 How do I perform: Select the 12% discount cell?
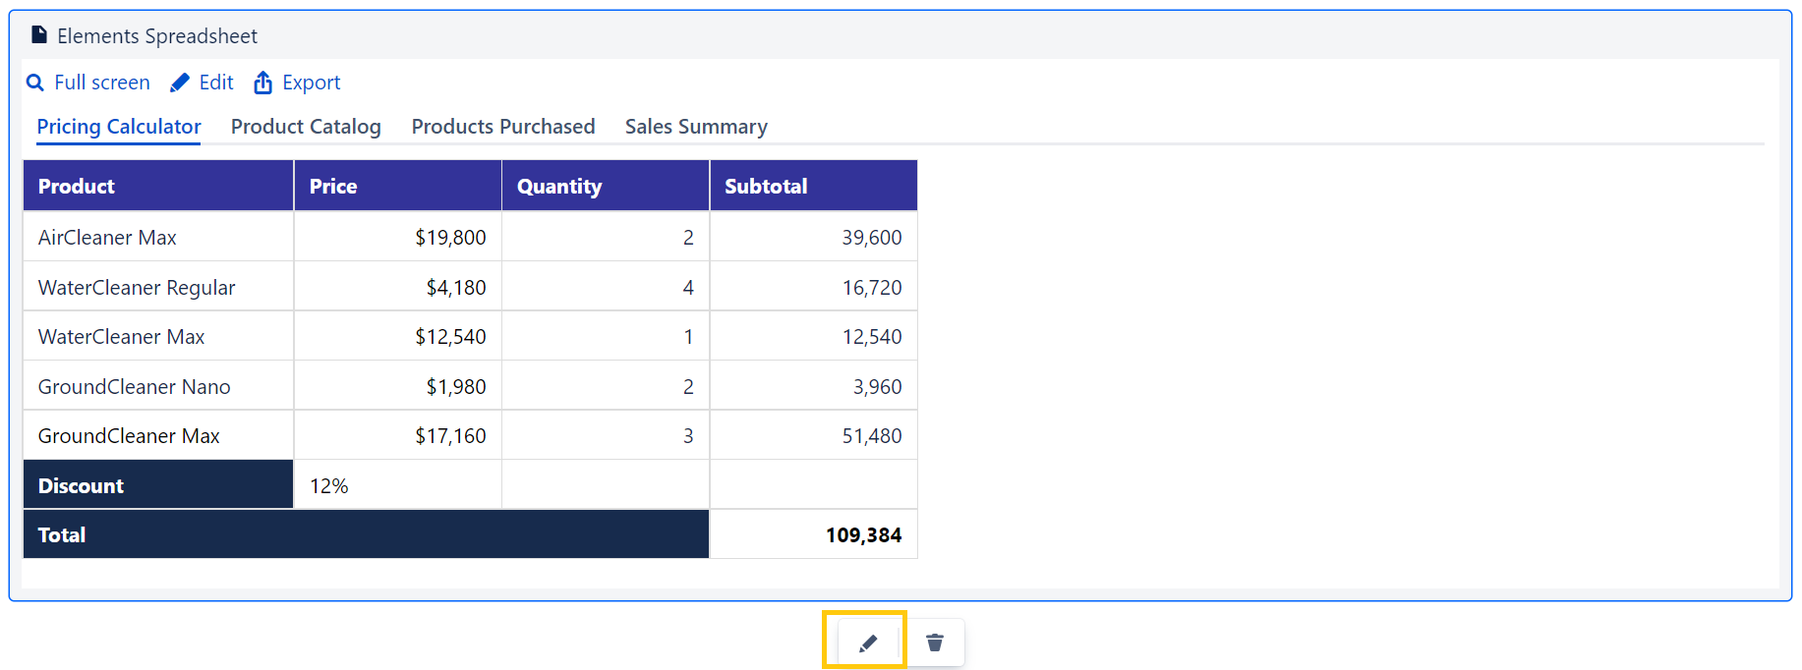(397, 485)
